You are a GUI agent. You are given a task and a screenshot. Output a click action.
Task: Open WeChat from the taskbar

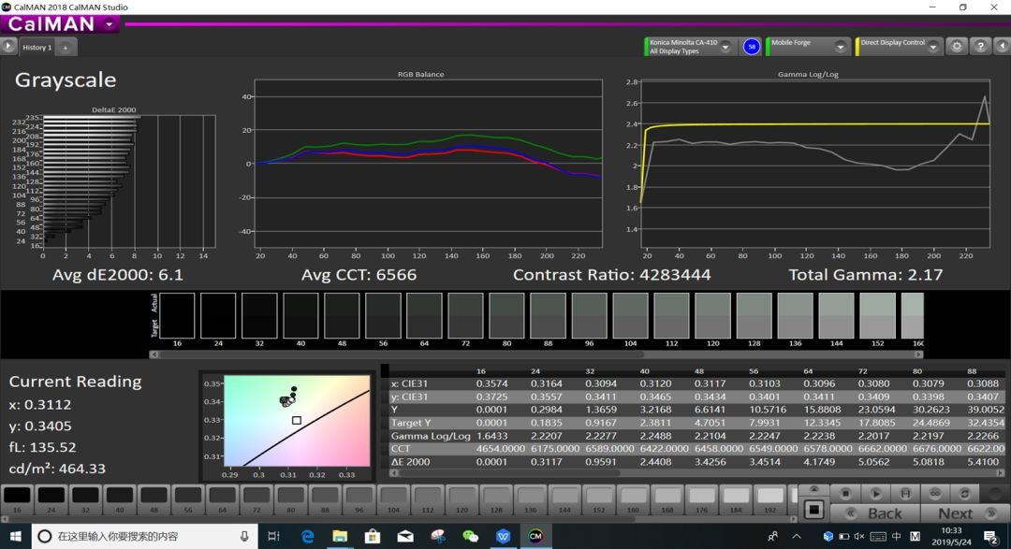[470, 536]
